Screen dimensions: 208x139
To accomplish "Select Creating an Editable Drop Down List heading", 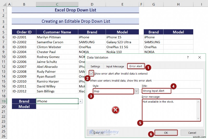I will tap(75, 21).
